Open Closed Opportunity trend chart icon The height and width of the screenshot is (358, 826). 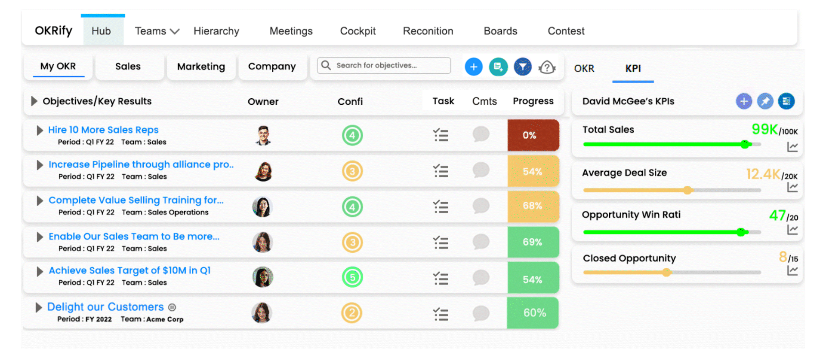coord(792,270)
